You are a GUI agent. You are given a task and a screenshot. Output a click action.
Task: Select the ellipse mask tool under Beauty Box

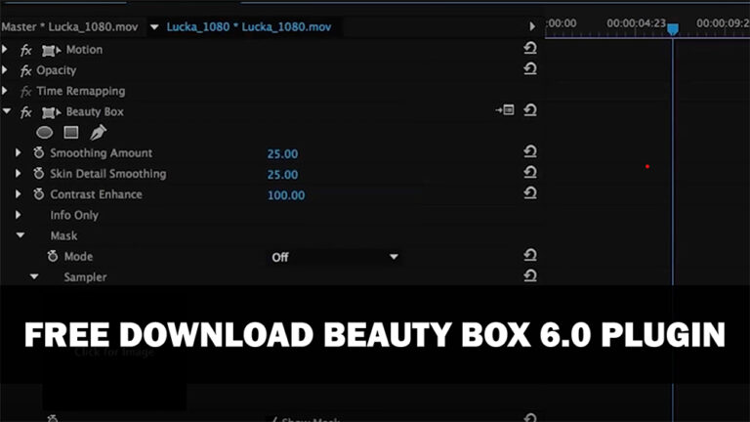45,133
